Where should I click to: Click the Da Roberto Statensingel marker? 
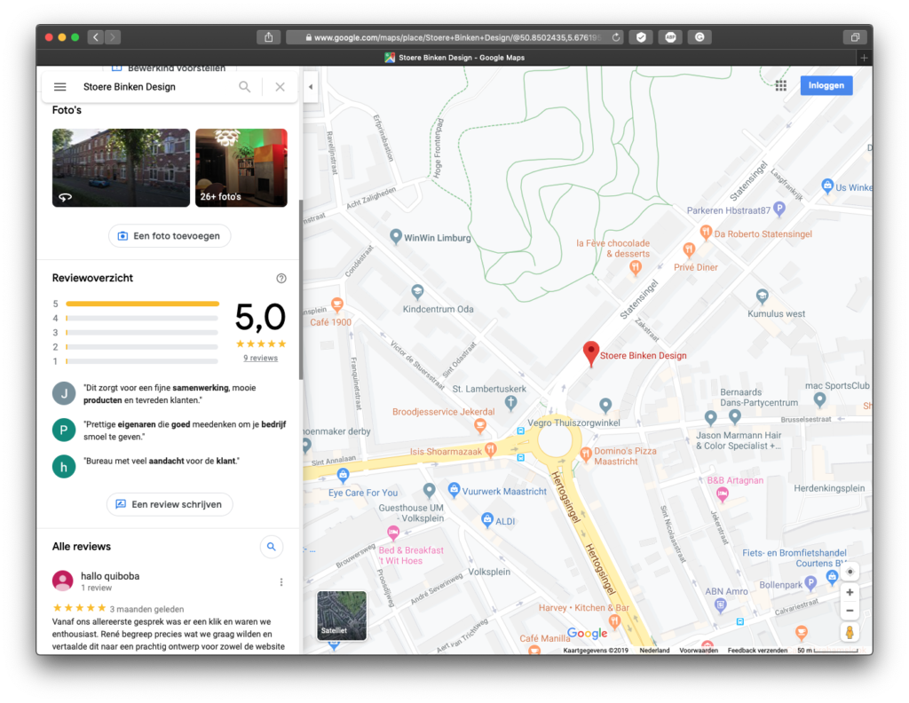pyautogui.click(x=706, y=233)
